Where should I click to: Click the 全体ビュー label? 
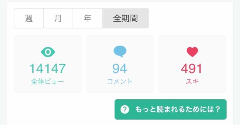pyautogui.click(x=48, y=81)
